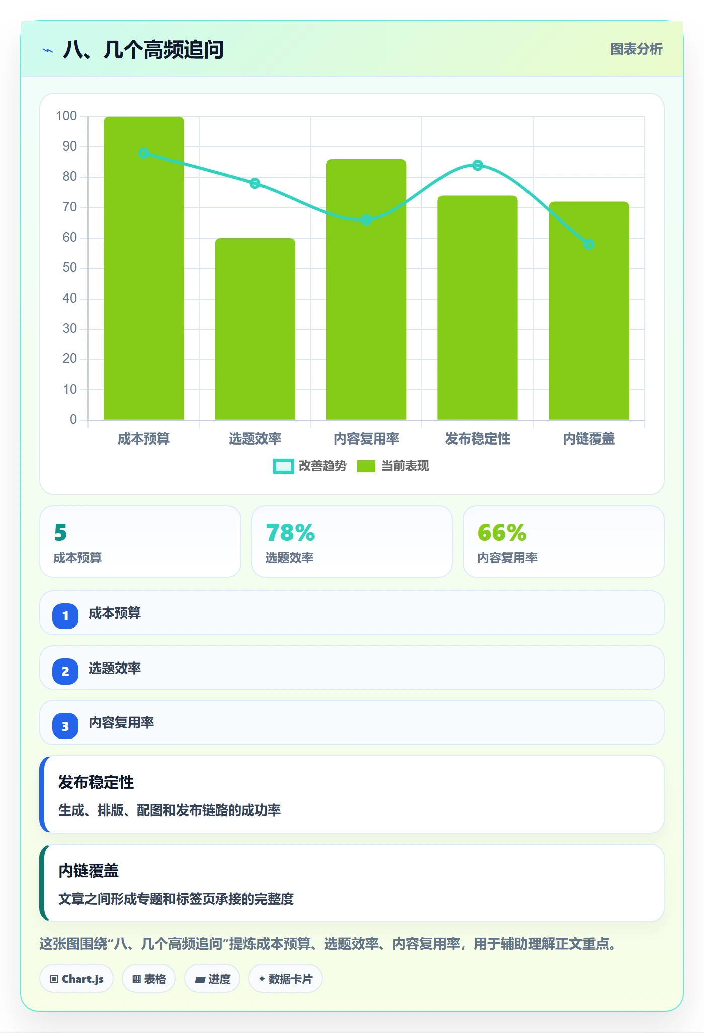Click trend line point above 发布稳定性
Screen dimensions: 704x1033
478,165
